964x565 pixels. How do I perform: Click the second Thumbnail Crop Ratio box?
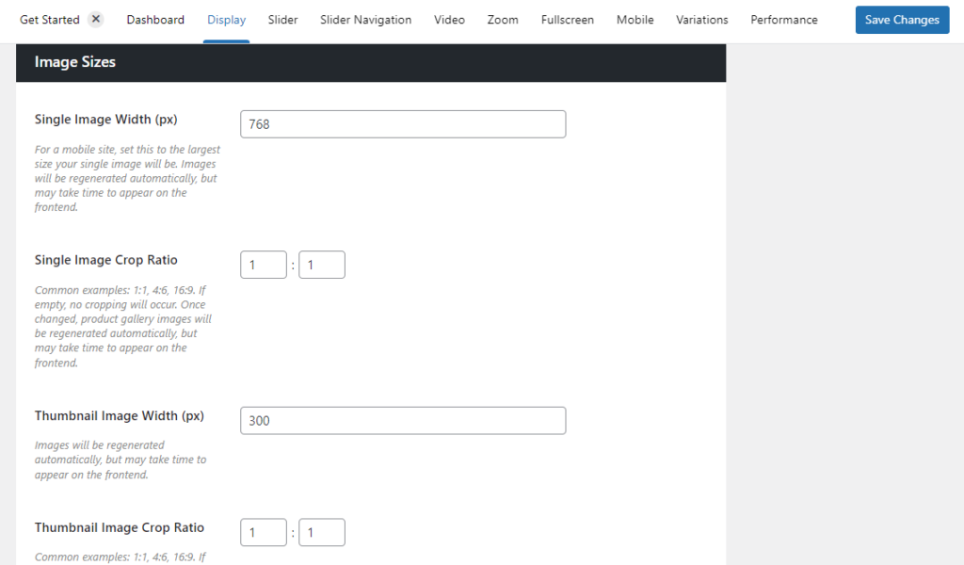321,532
